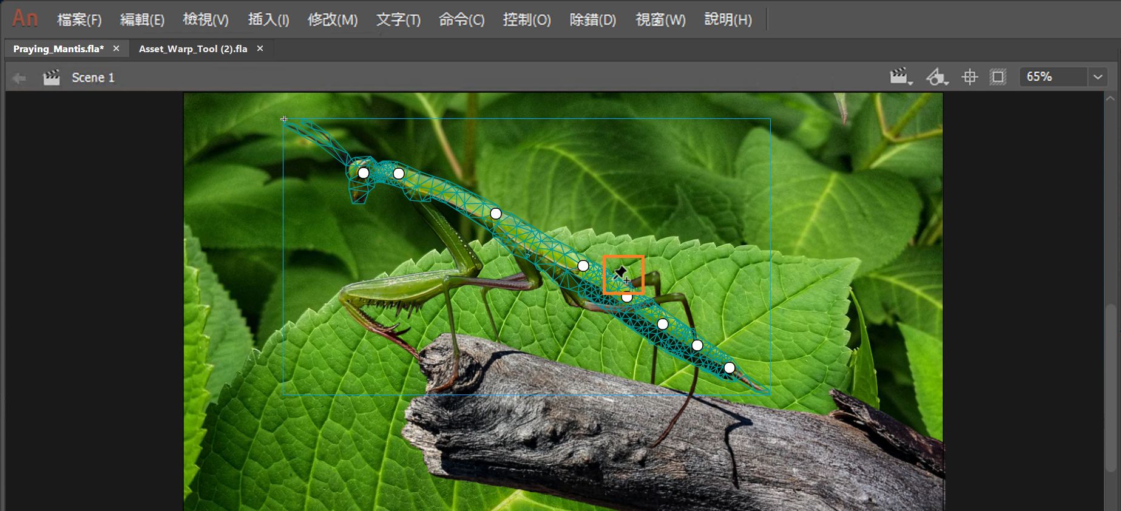The image size is (1121, 511).
Task: Select the Scene 1 label
Action: tap(93, 78)
